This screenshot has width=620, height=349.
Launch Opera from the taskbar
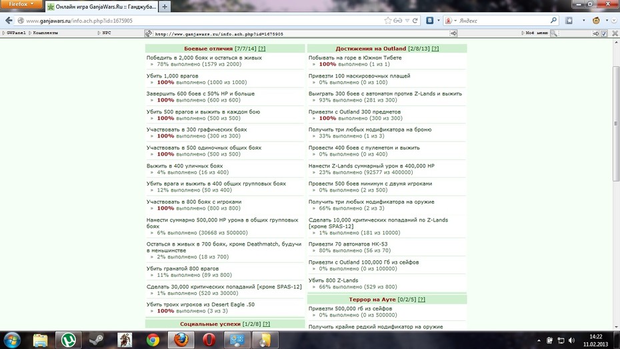click(209, 340)
